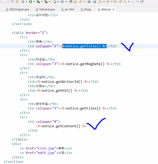Click the NoticeList.java tab file icon
The width and height of the screenshot is (158, 164).
tap(37, 9)
